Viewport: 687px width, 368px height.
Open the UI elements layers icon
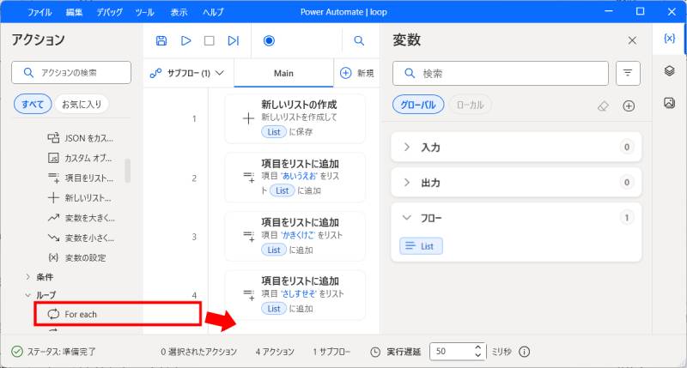pos(669,71)
